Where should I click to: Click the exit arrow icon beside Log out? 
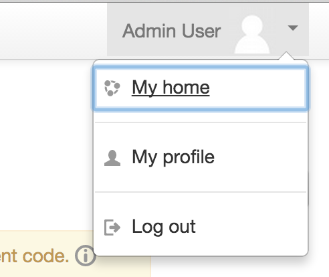pos(112,227)
